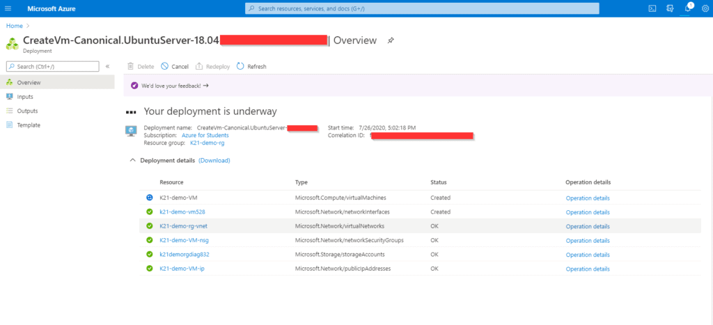This screenshot has width=713, height=325.
Task: Click the Resource column header
Action: click(171, 182)
